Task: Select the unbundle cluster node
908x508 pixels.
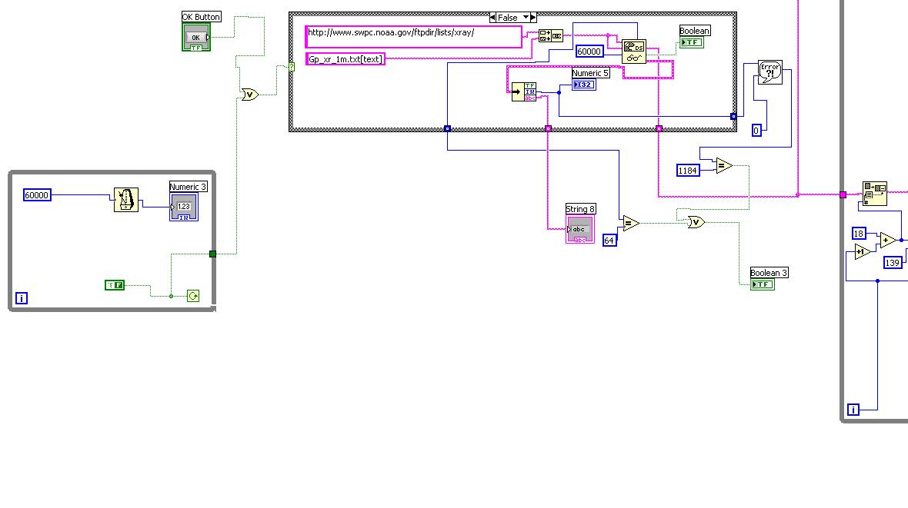Action: pos(524,92)
